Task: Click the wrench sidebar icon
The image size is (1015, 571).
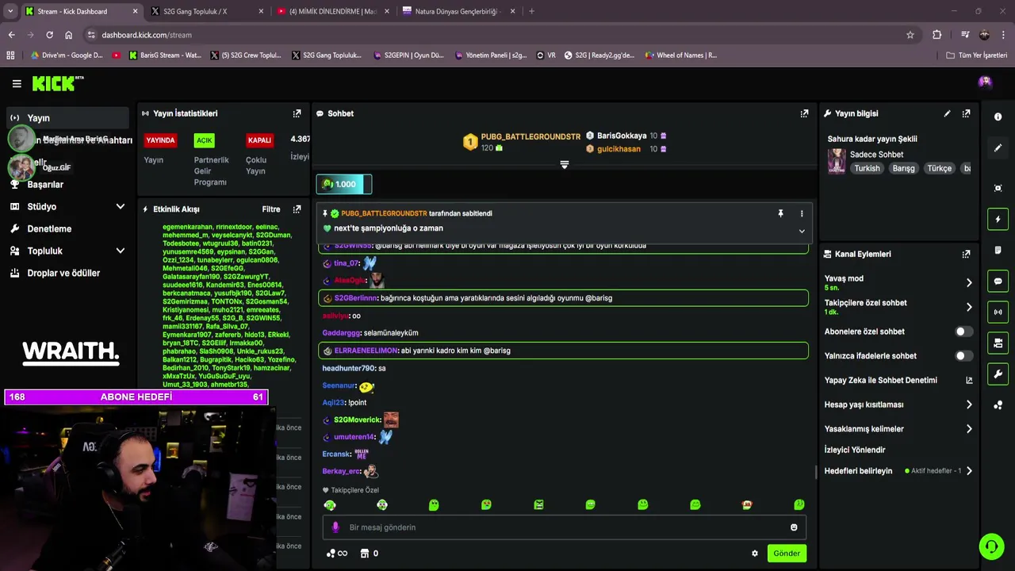Action: point(998,374)
